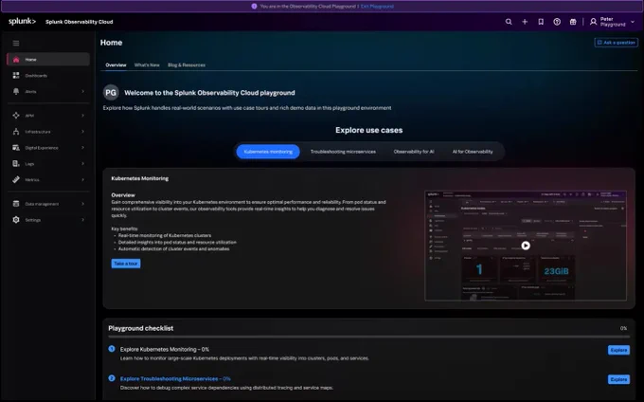Click Explore for Troubleshooting Microservices checklist
Viewport: 644px width, 402px height.
tap(618, 379)
